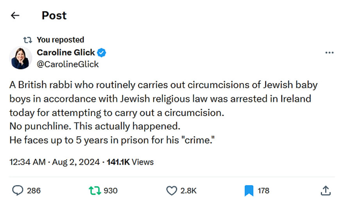This screenshot has width=344, height=204.
Task: Click the 286 replies count
Action: click(34, 190)
